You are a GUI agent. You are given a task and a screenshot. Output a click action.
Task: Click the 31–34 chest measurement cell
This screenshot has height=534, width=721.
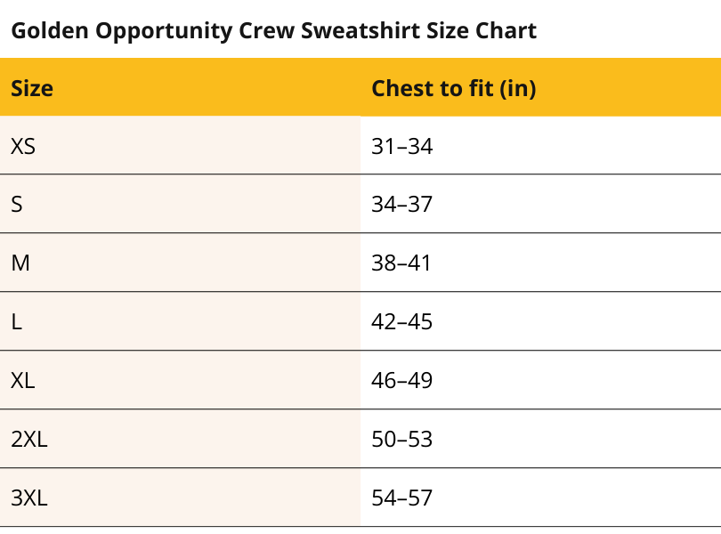pos(401,146)
